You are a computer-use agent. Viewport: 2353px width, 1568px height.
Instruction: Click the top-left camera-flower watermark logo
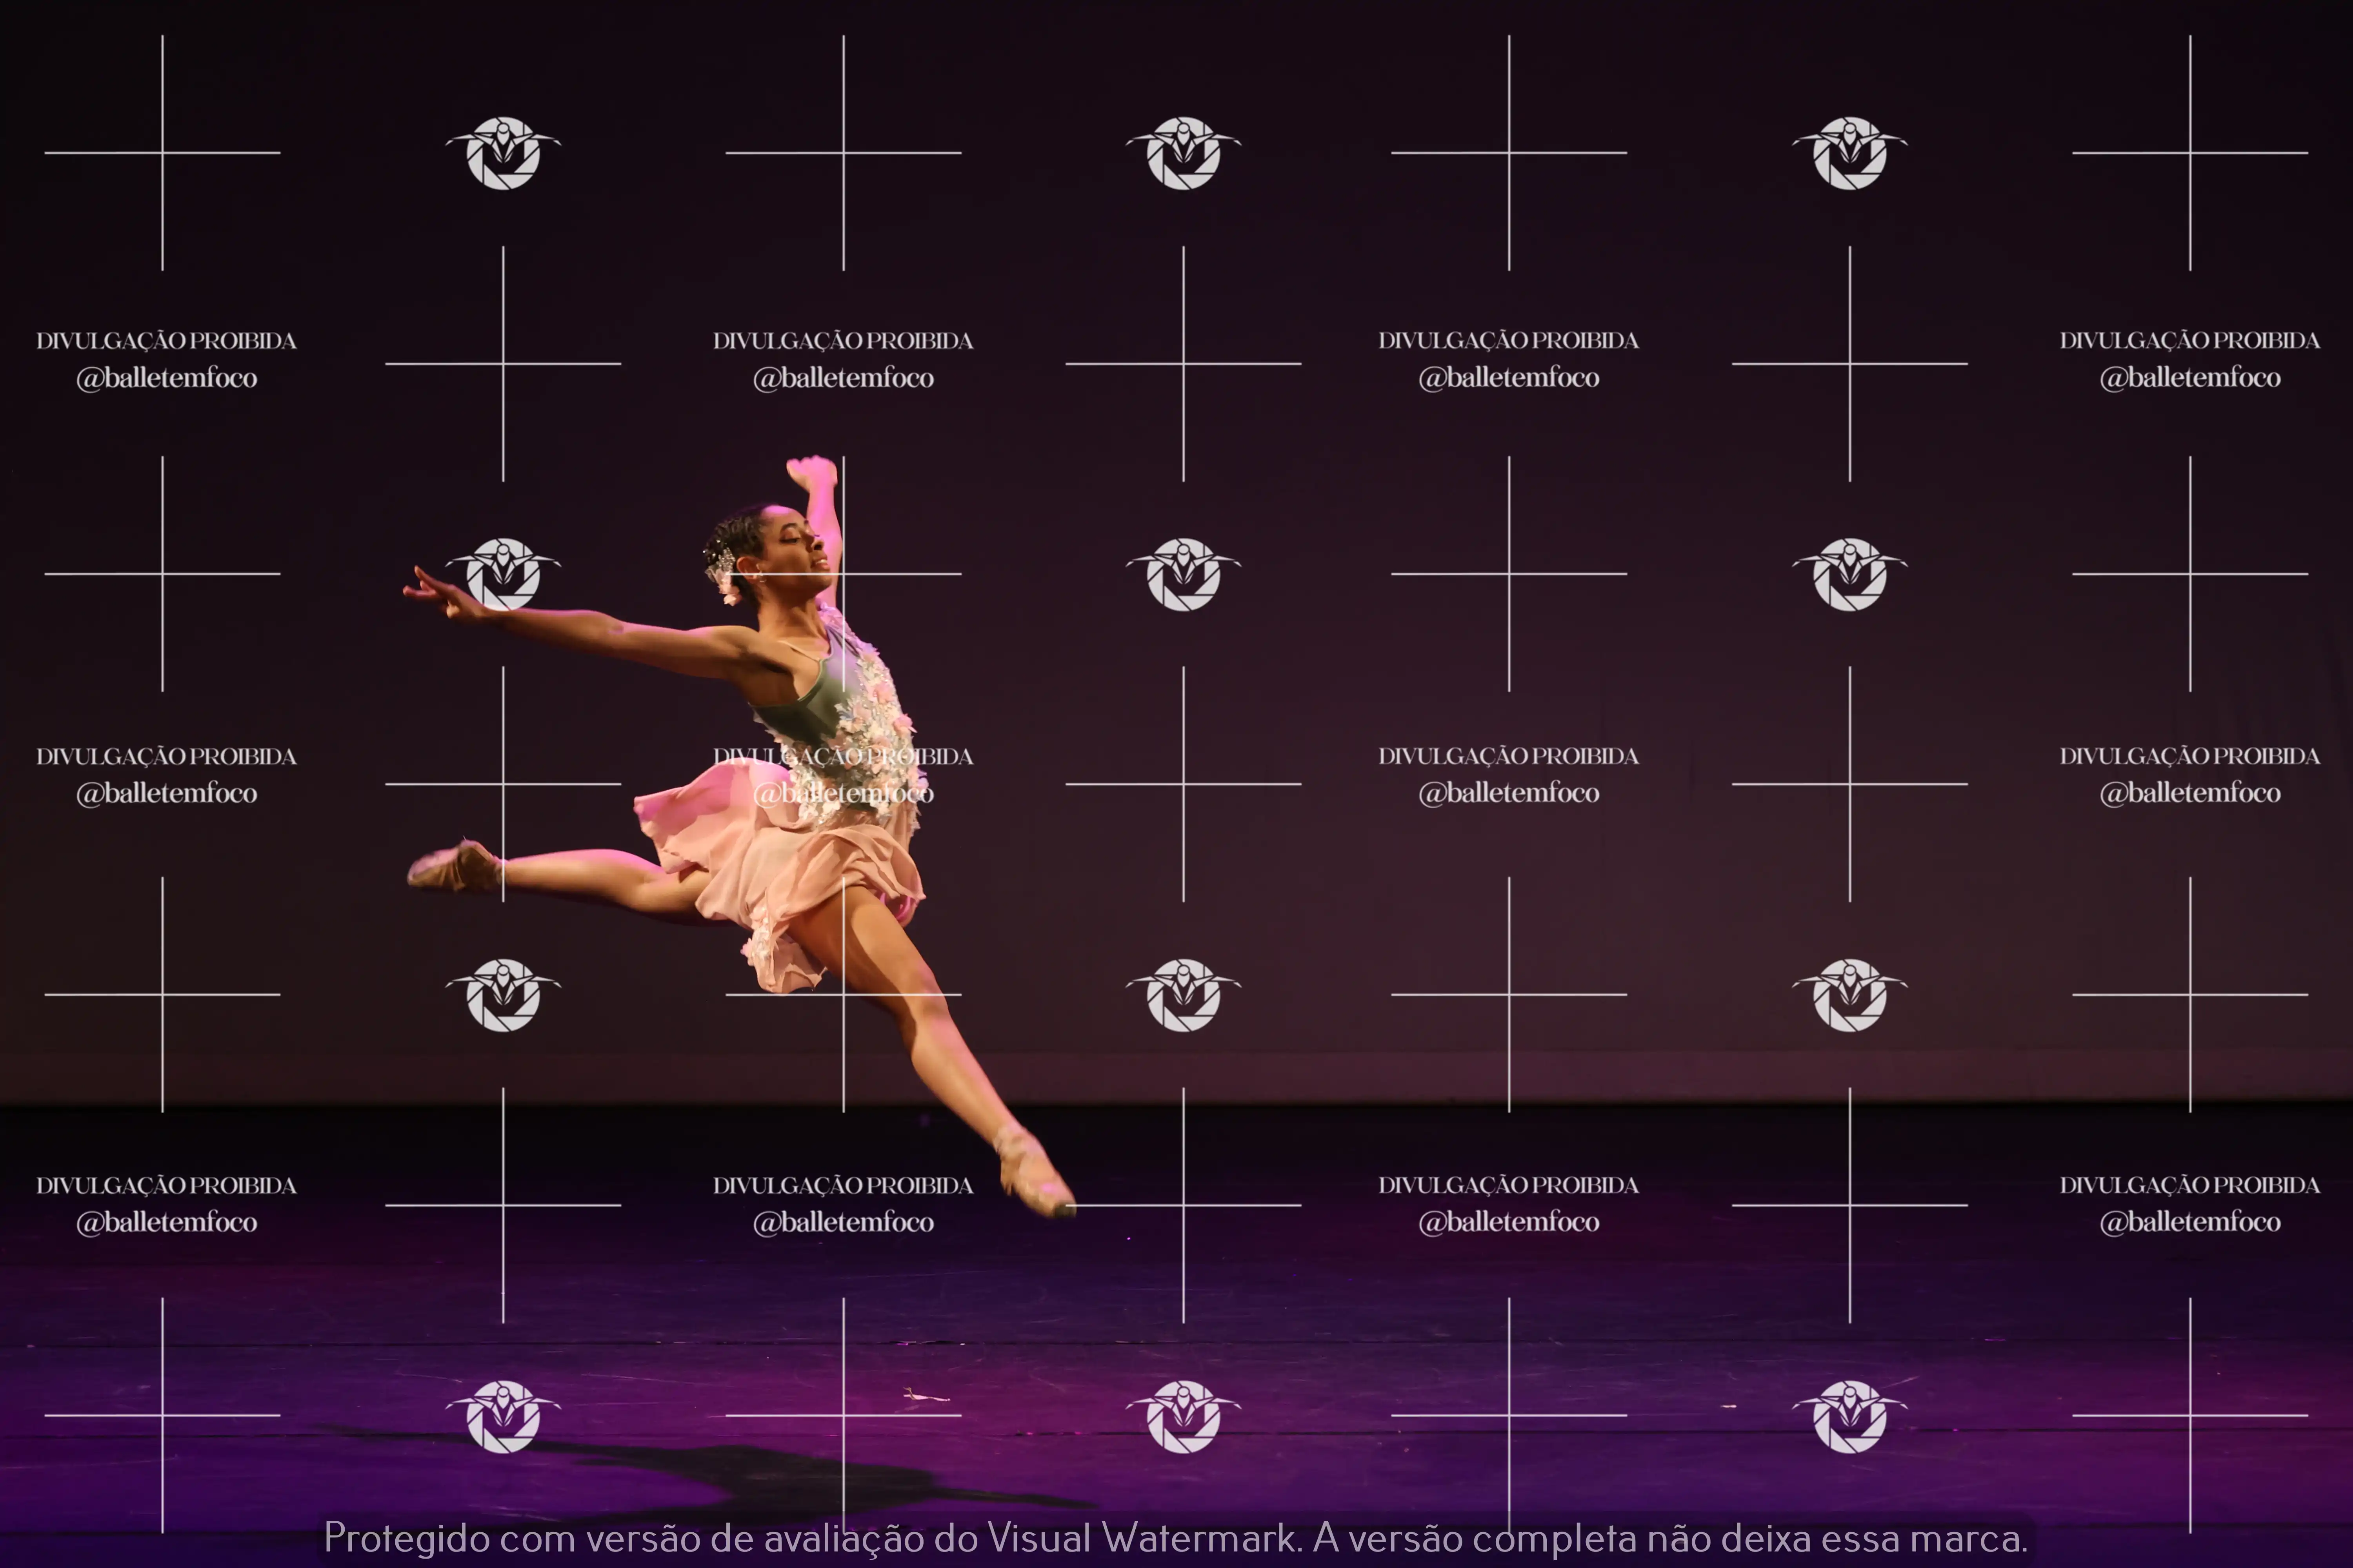(503, 153)
